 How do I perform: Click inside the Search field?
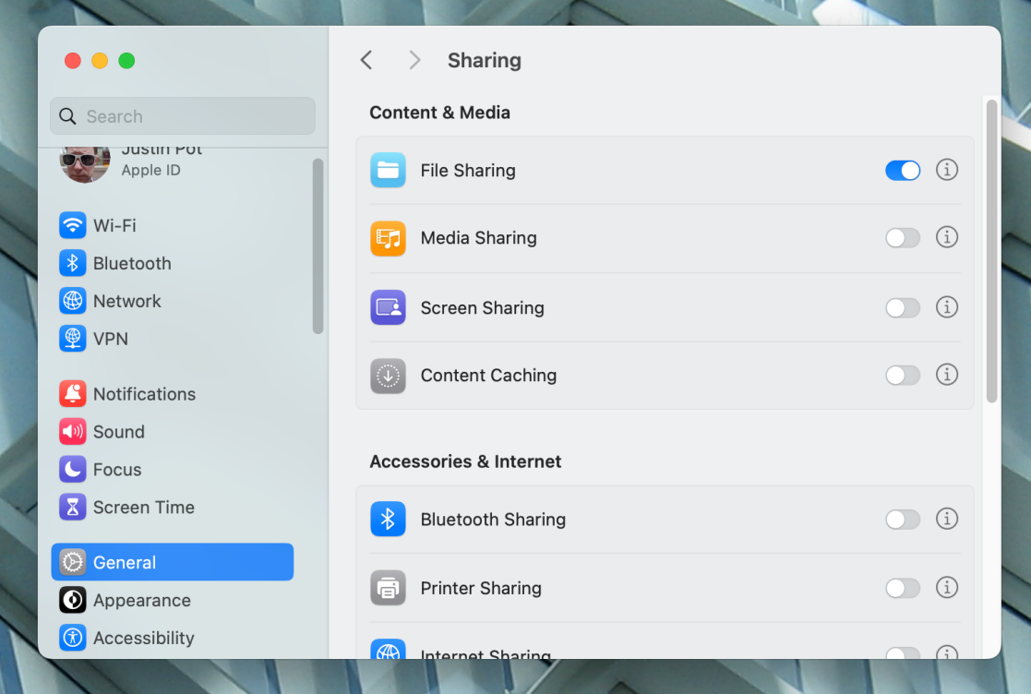coord(182,115)
